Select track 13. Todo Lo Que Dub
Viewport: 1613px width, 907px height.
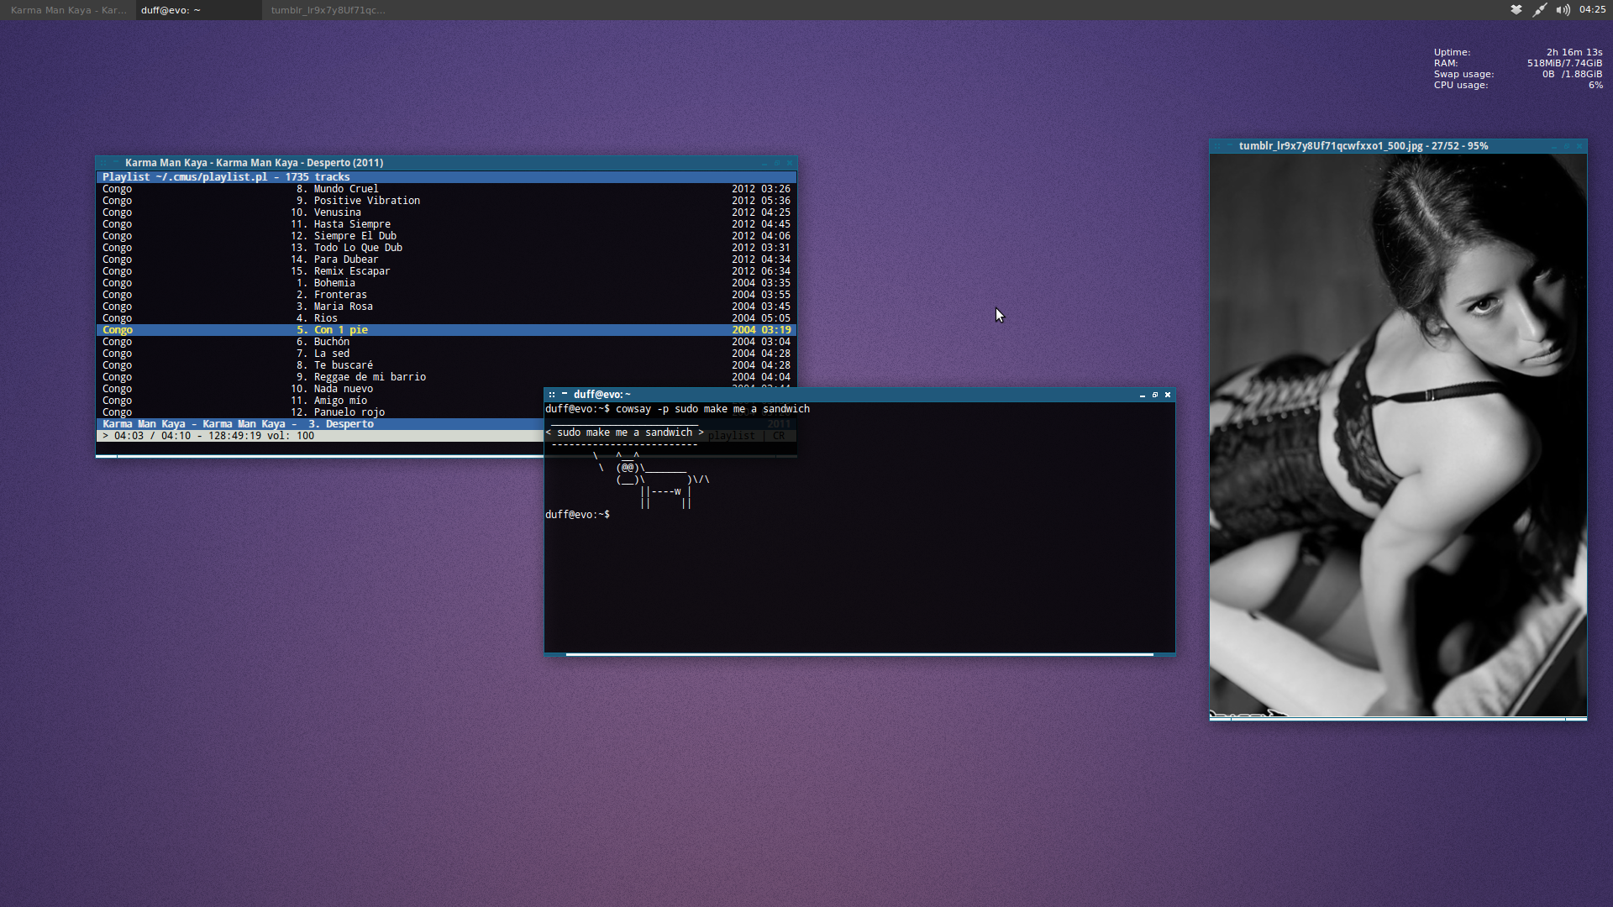446,248
